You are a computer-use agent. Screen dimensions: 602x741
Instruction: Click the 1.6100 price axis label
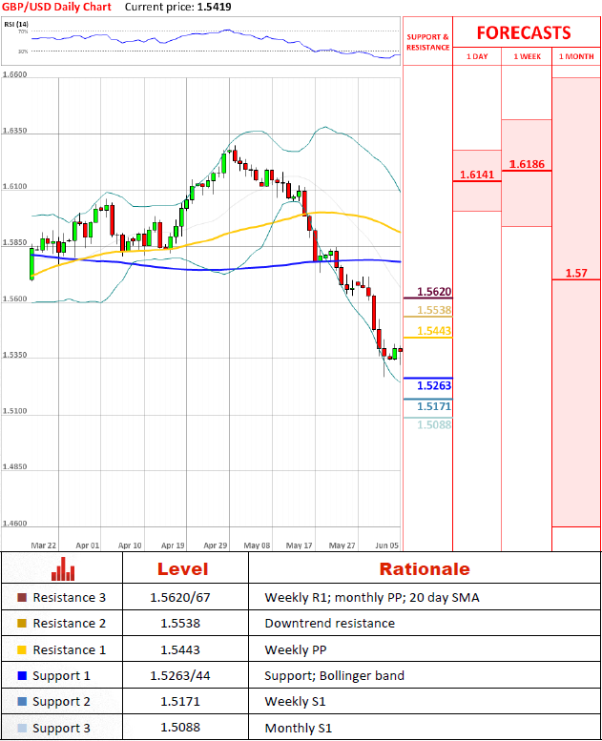[x=14, y=186]
